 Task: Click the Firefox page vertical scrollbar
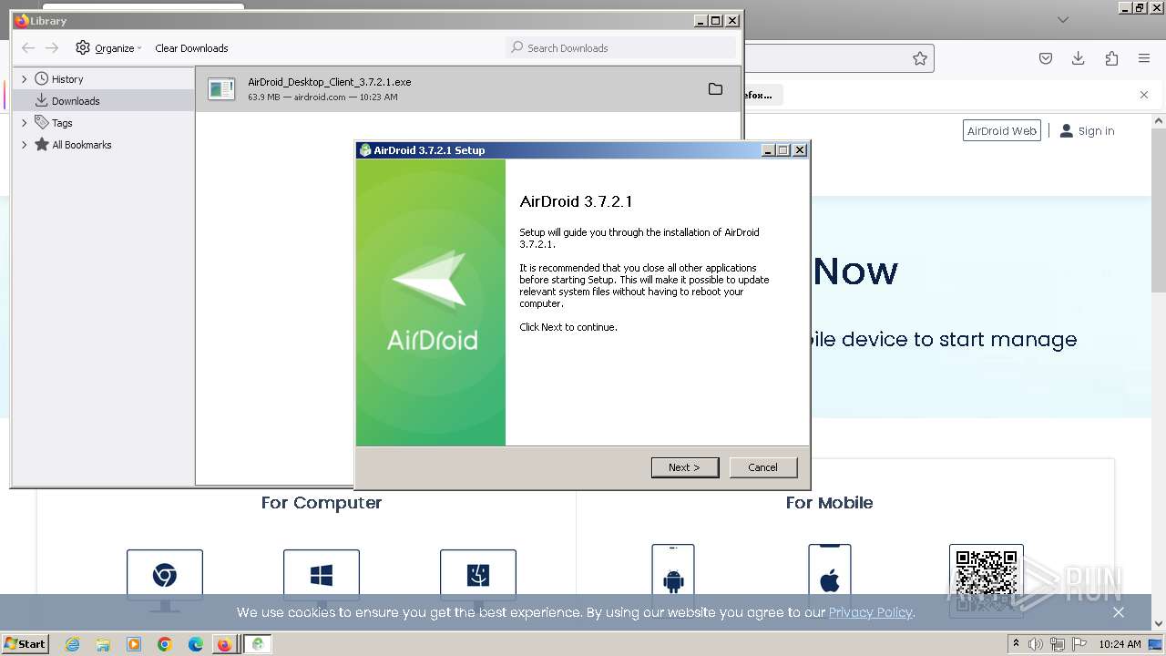click(1159, 210)
